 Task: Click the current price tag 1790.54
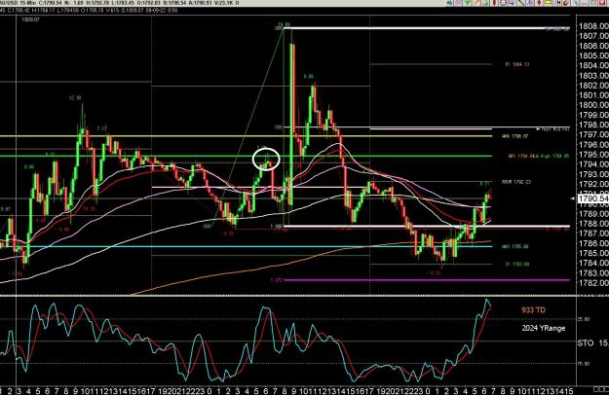(x=593, y=198)
